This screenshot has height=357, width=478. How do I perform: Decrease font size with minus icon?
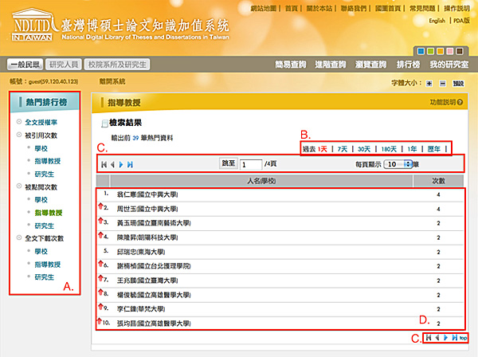(442, 82)
